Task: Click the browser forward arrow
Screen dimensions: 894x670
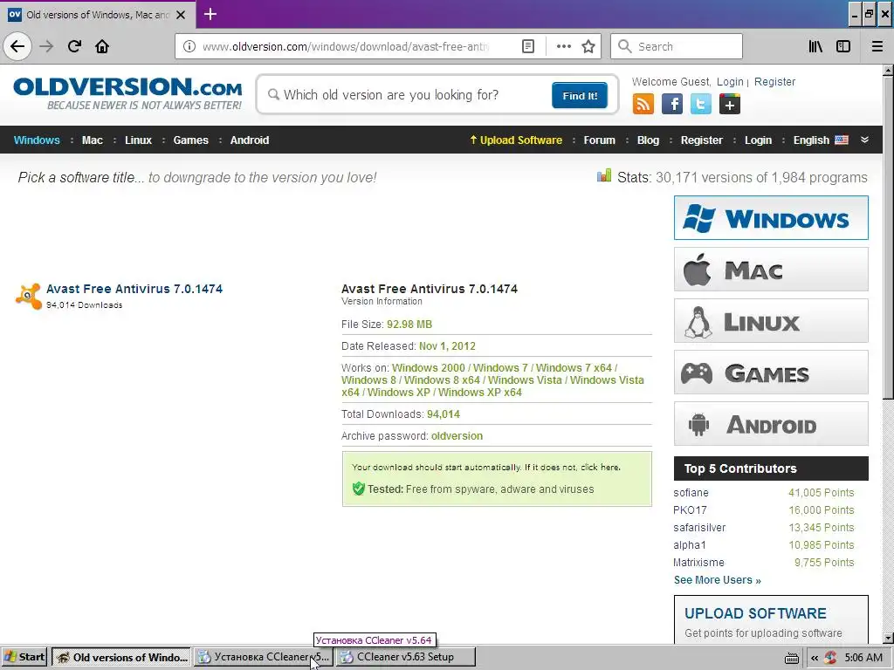Action: pyautogui.click(x=47, y=46)
